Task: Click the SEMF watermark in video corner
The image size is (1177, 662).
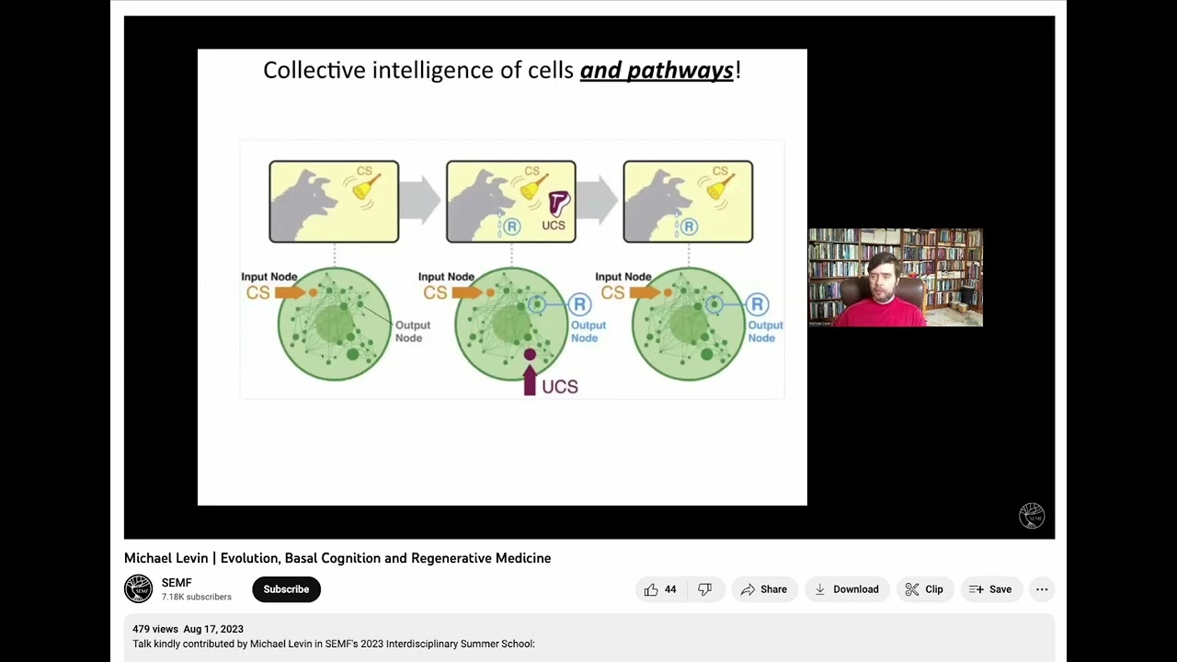Action: tap(1032, 516)
